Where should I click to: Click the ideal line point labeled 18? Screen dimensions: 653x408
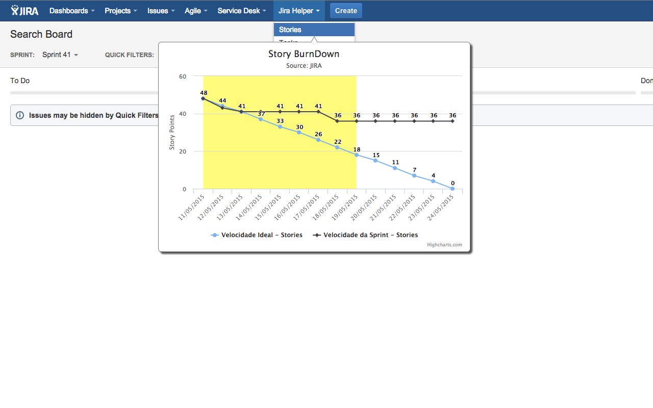(357, 155)
